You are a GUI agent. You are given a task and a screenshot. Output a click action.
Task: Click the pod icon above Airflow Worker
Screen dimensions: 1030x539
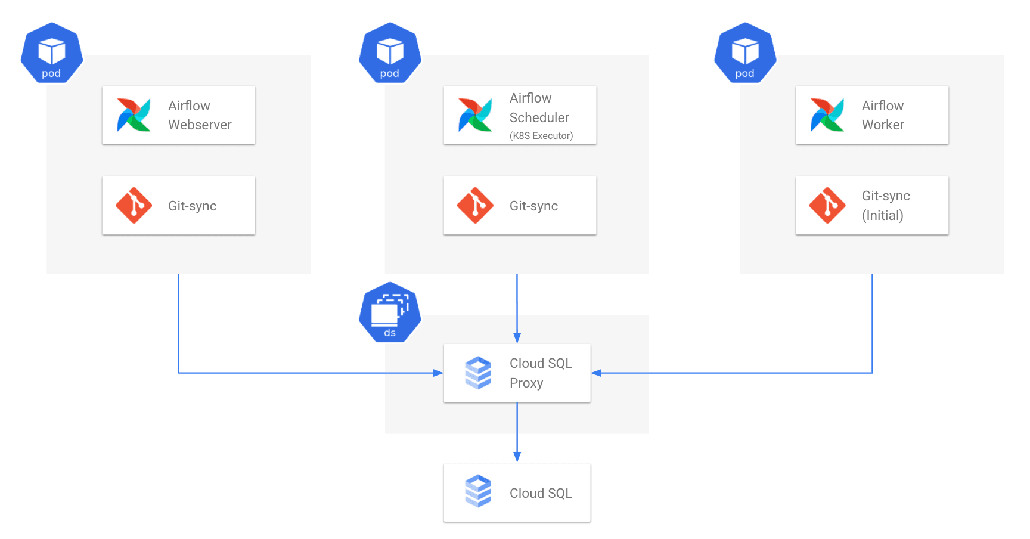point(745,53)
